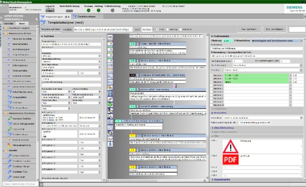
Task: Collapse the Kopfdaten section
Action: coord(42,37)
